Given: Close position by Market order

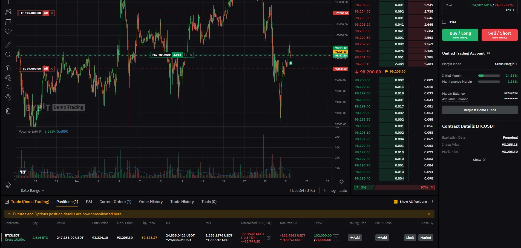Looking at the screenshot, I should 426,238.
